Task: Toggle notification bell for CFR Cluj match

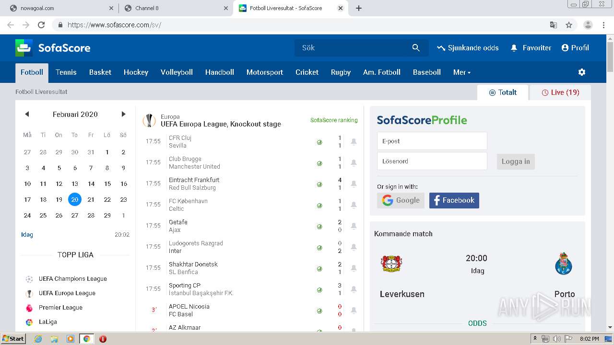Action: tap(354, 141)
